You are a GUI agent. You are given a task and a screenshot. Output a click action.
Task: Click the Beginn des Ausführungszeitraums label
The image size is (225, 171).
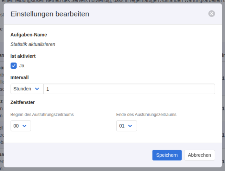[42, 115]
